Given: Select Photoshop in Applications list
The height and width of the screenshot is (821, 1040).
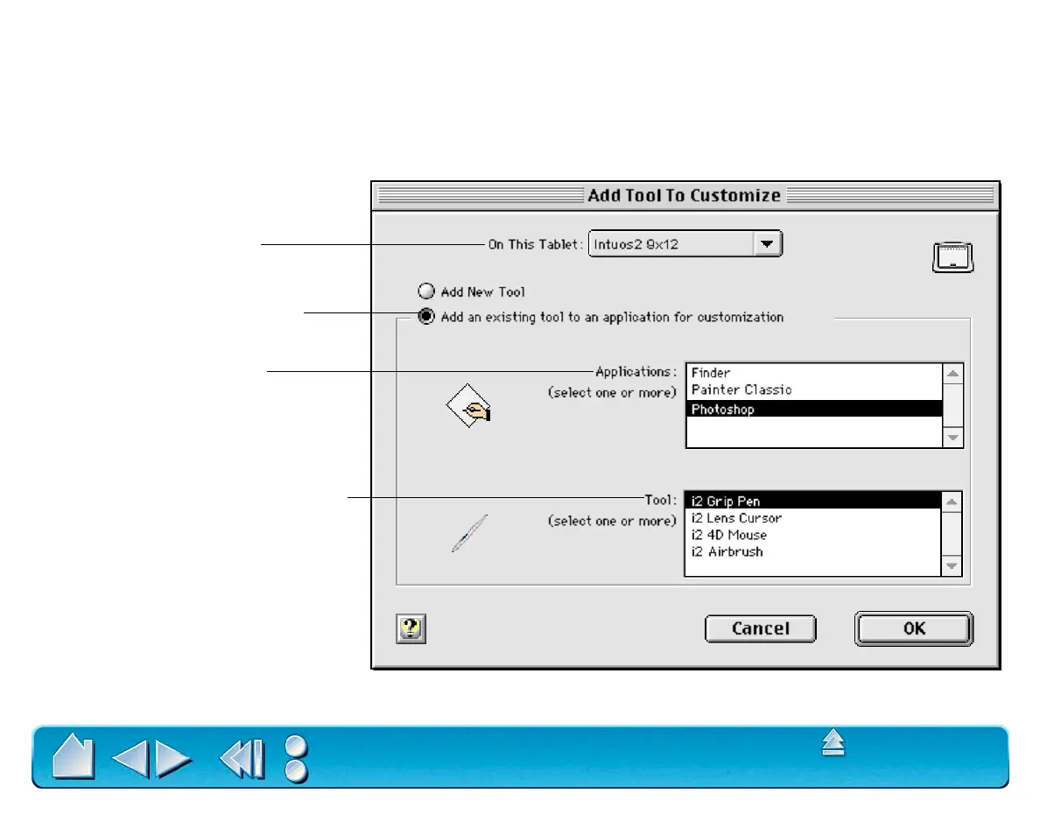Looking at the screenshot, I should tap(814, 409).
